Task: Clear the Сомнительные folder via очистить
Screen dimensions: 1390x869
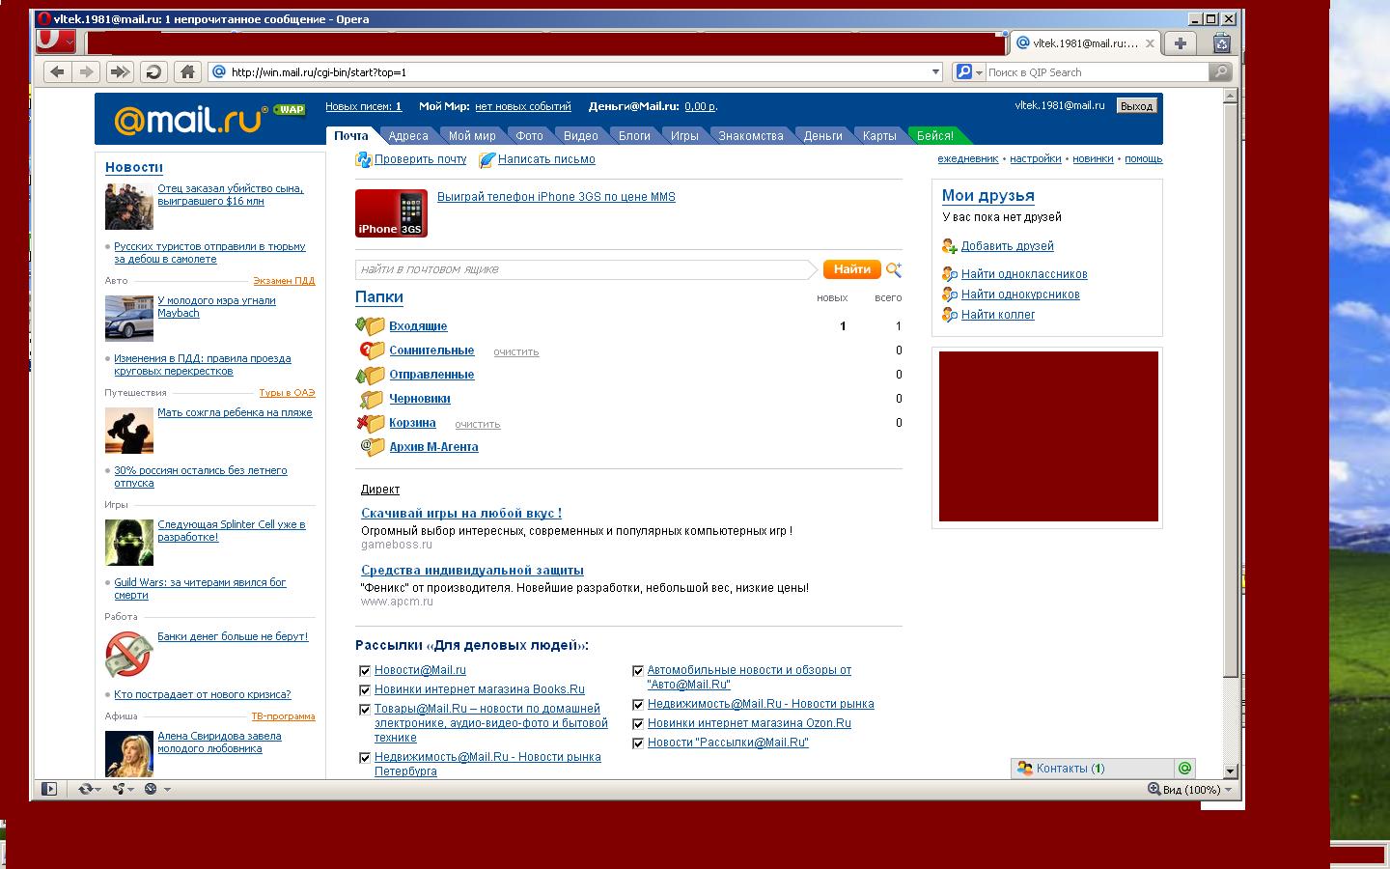Action: point(516,351)
